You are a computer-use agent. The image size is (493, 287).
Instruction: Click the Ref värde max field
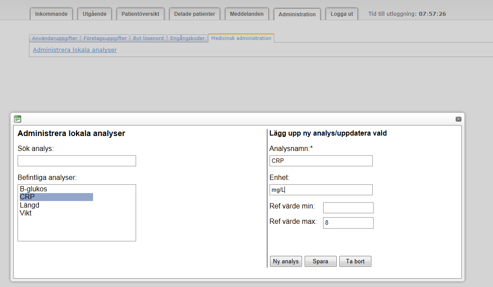[x=349, y=223]
